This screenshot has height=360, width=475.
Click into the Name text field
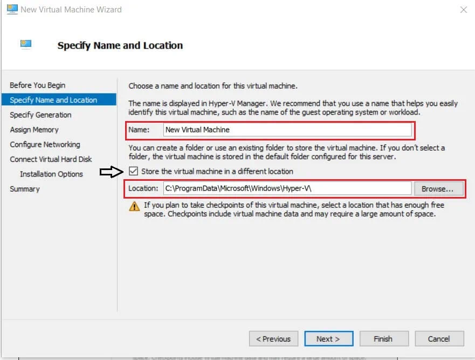(x=287, y=130)
